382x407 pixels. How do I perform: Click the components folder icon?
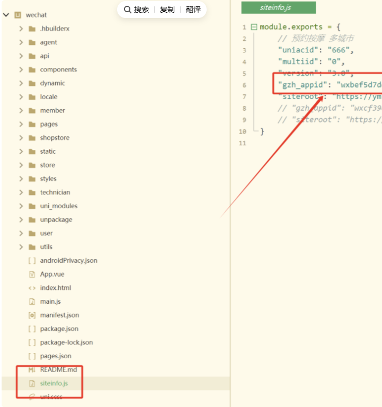32,69
